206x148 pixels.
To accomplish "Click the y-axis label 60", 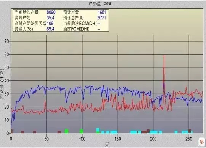I will (6, 55).
